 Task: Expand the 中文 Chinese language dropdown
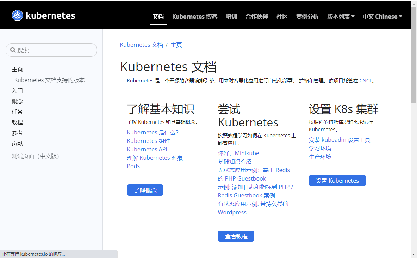click(382, 17)
